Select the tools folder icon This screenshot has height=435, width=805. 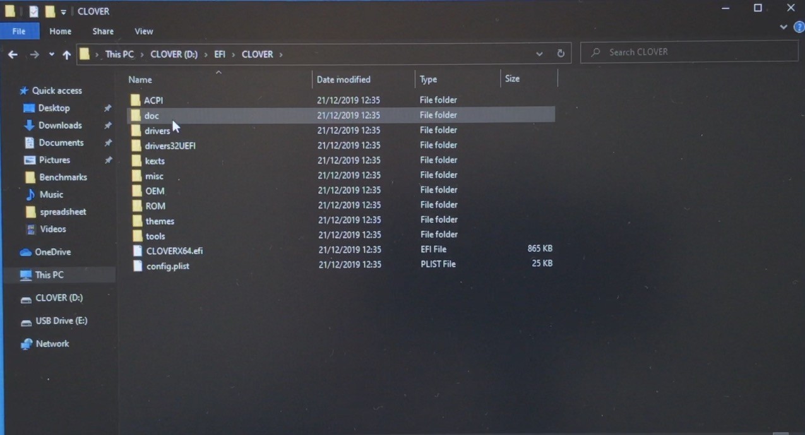[137, 235]
